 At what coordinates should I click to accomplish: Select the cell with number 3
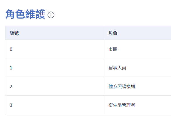[11, 105]
